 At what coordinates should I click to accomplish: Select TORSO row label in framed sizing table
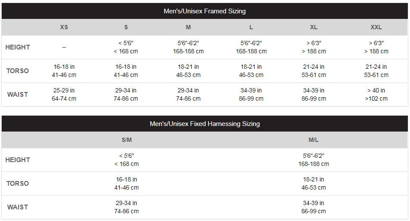[18, 71]
